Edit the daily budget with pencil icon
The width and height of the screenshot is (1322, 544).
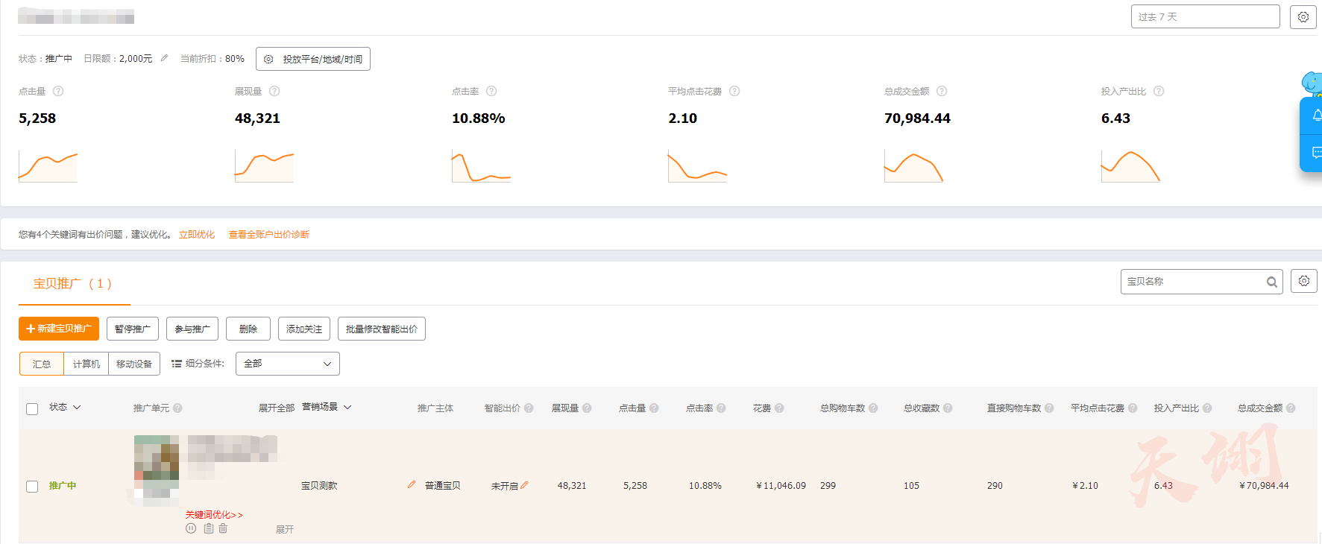coord(164,58)
